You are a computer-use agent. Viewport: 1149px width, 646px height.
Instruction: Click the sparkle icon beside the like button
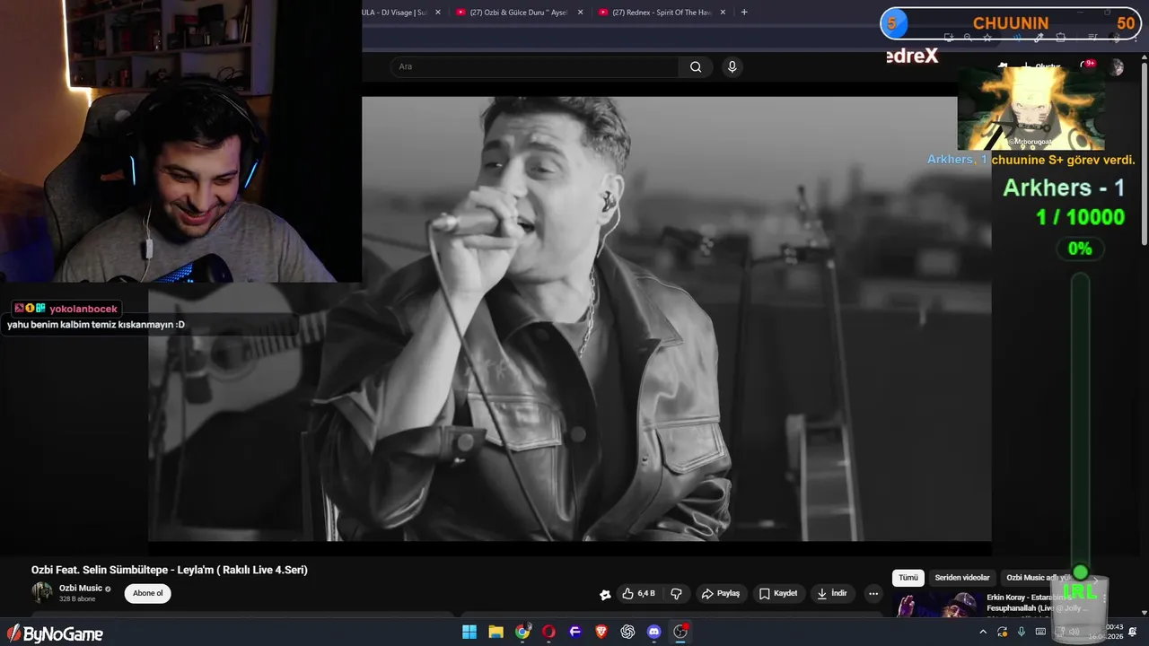click(x=605, y=594)
